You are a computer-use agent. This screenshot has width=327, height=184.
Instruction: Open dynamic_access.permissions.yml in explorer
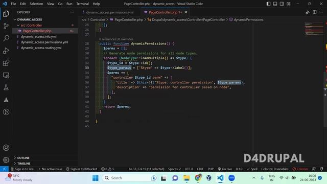45,42
